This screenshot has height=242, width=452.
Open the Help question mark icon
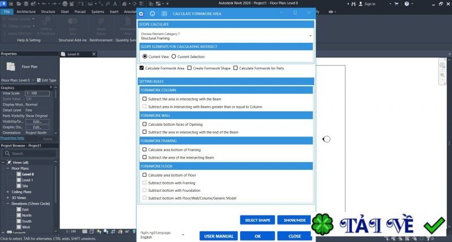coord(406,4)
